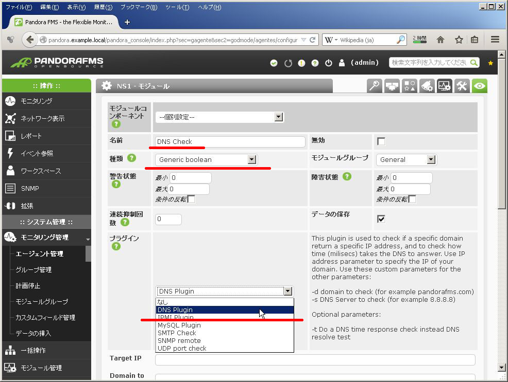This screenshot has height=382, width=508.
Task: Open the モジュールコンポーネント dropdown
Action: (220, 117)
